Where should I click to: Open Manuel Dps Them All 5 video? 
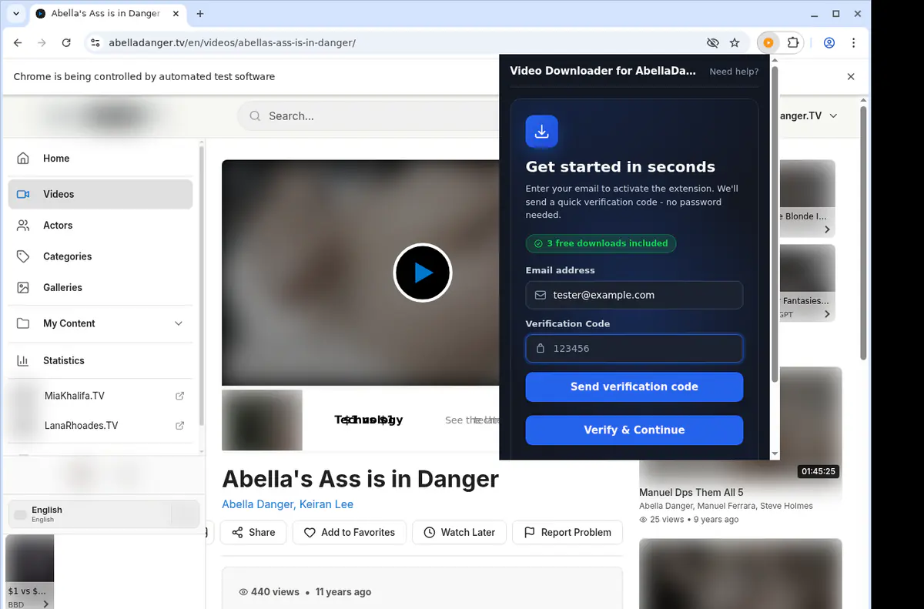coord(691,492)
